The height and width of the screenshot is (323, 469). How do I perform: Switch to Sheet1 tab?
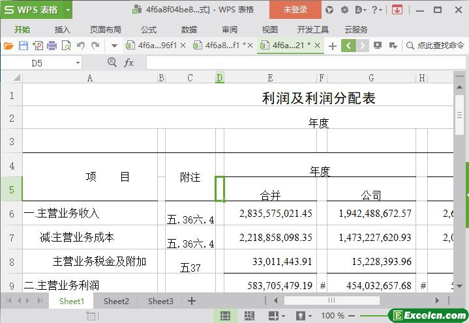click(x=72, y=301)
